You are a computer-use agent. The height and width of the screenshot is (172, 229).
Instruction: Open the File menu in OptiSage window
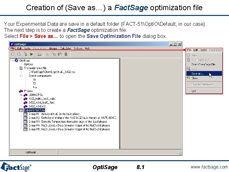coord(12,48)
